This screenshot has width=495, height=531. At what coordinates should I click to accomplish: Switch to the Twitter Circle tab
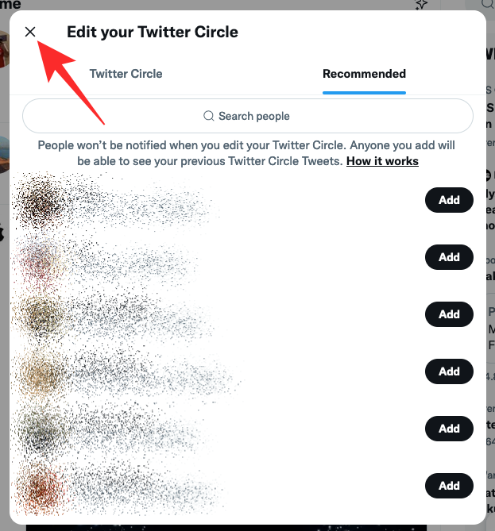tap(126, 74)
